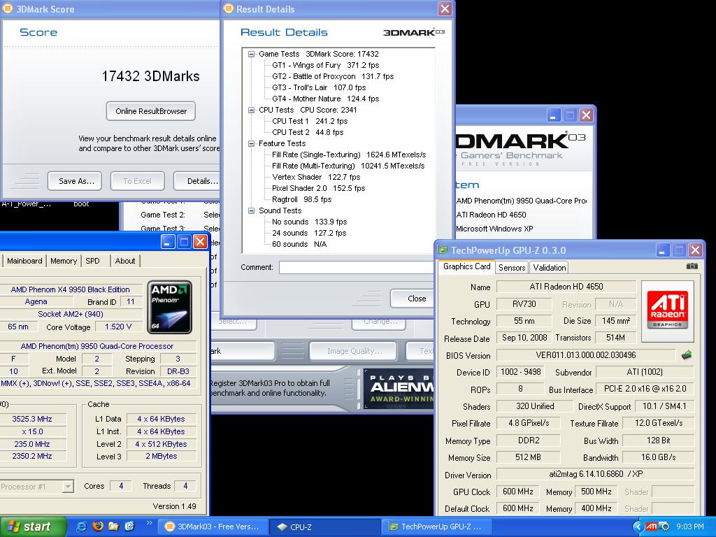The height and width of the screenshot is (537, 716).
Task: Click the Core Voltage value 1.520 V
Action: [x=117, y=327]
